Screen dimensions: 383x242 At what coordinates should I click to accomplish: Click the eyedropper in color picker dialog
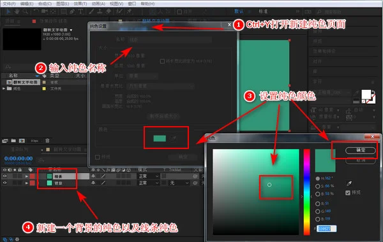click(x=349, y=183)
